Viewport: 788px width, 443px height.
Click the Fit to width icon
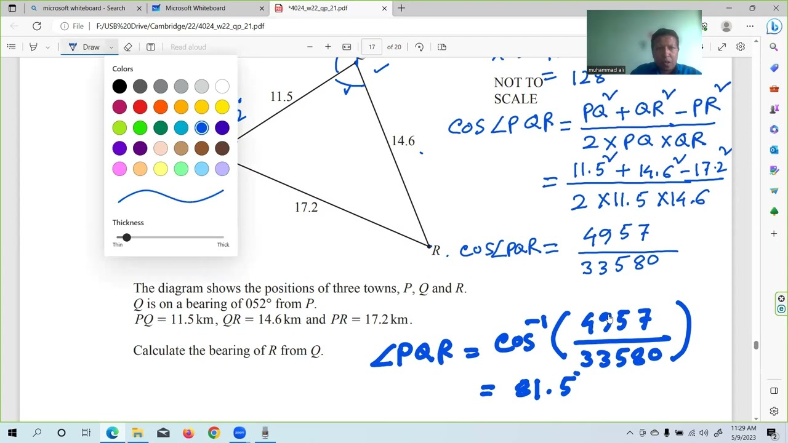[x=347, y=47]
